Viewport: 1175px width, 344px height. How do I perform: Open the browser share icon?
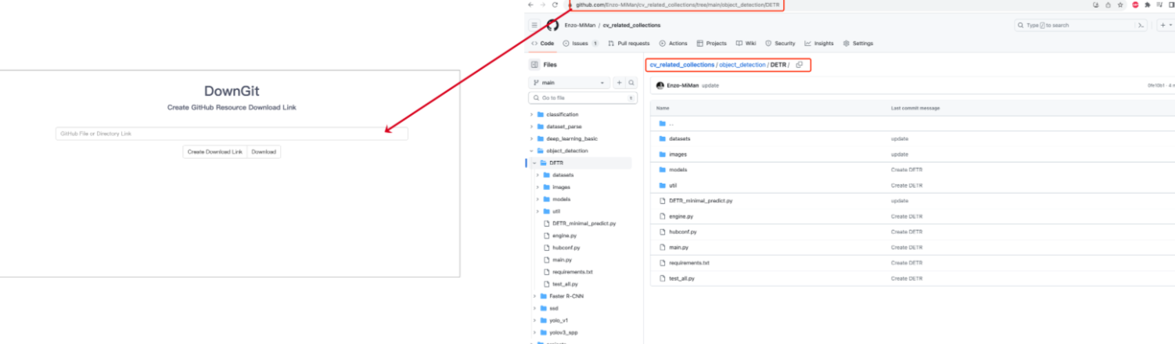coord(1109,5)
